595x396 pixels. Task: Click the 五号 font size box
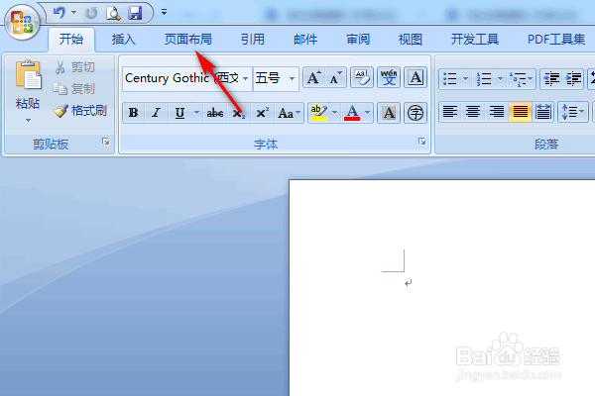[x=270, y=78]
